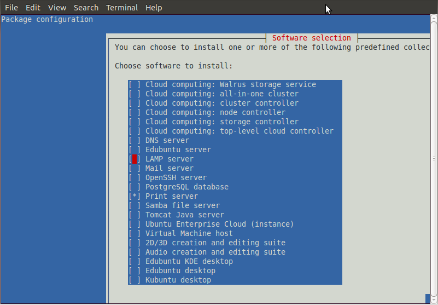Toggle node controller checkbox
The width and height of the screenshot is (438, 305).
pos(135,112)
